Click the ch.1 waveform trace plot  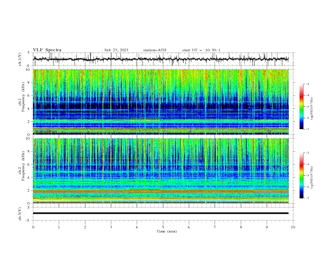point(161,59)
